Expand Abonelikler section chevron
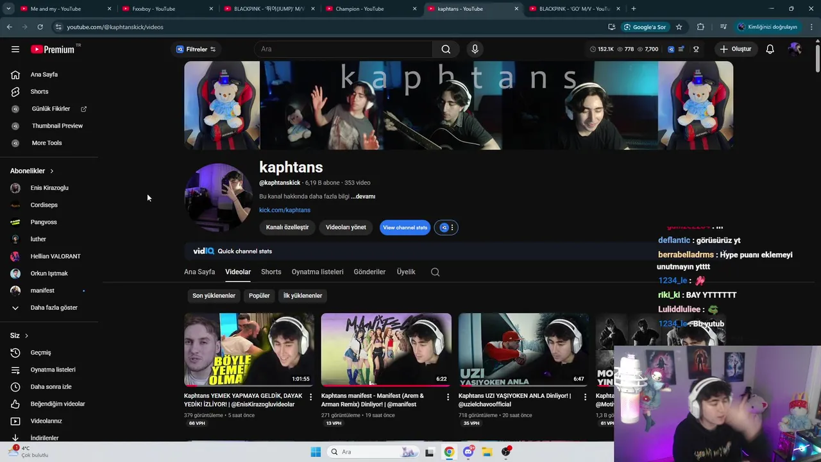 tap(51, 171)
